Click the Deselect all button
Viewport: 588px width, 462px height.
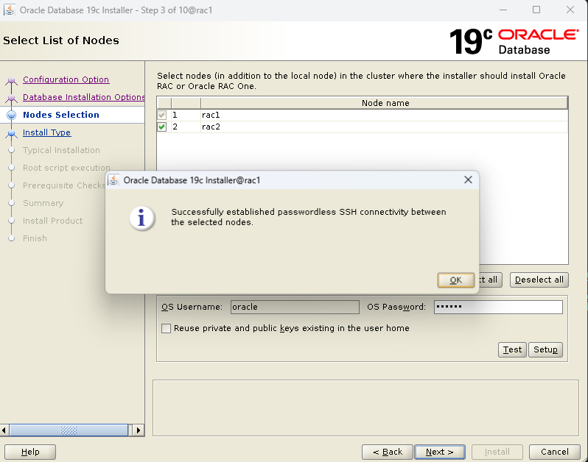coord(539,280)
